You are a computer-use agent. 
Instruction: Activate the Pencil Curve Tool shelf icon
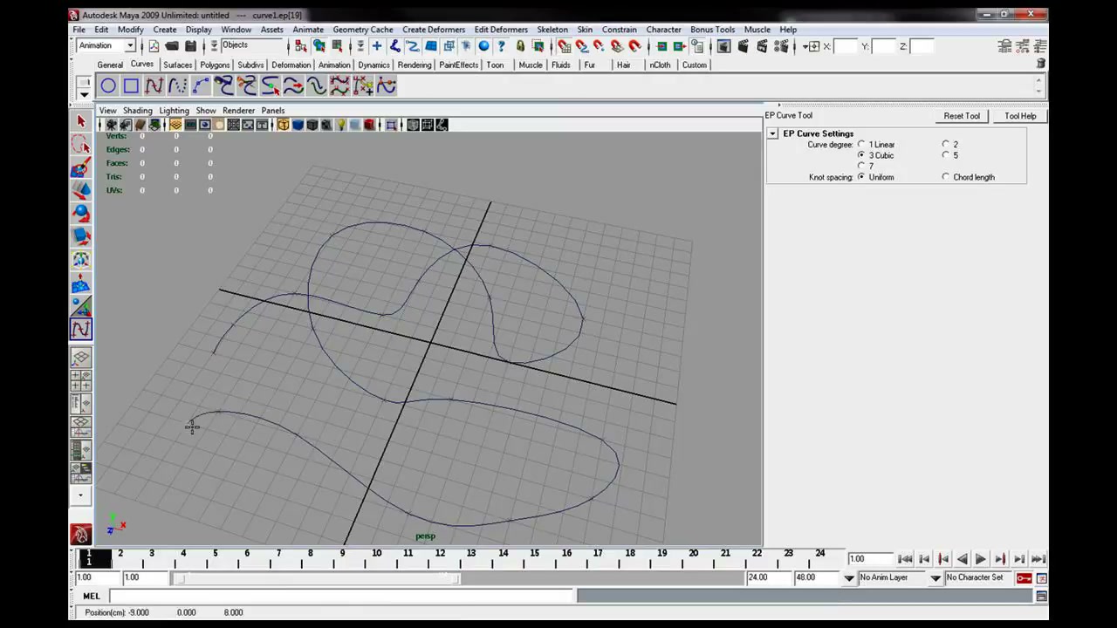tap(177, 85)
